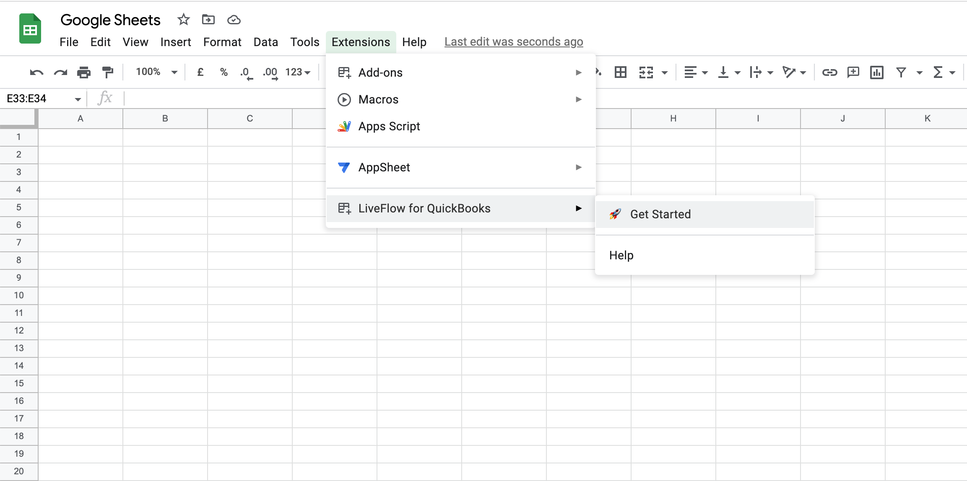Viewport: 967px width, 481px height.
Task: Select column A header
Action: 81,119
